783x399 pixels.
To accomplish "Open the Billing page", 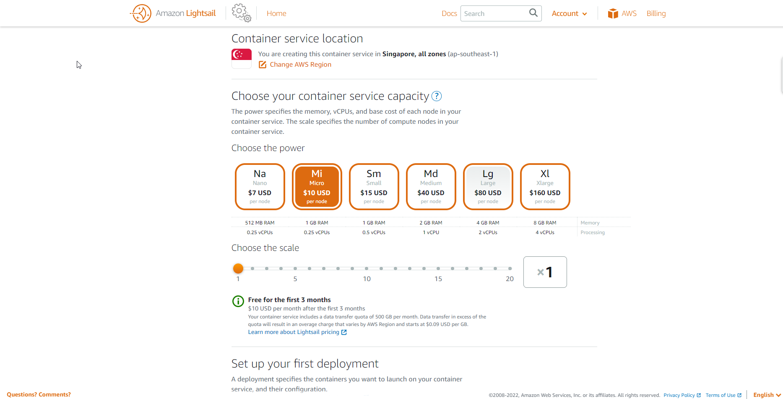I will click(x=656, y=13).
